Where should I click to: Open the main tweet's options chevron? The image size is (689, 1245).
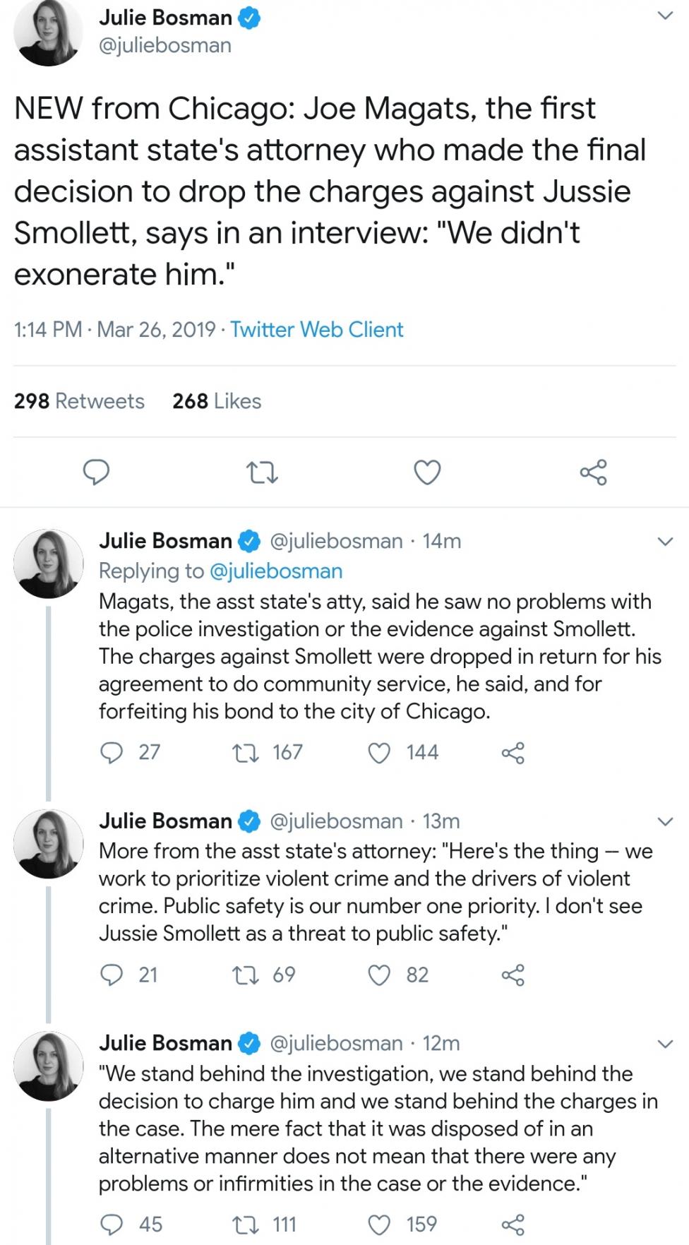pos(665,16)
